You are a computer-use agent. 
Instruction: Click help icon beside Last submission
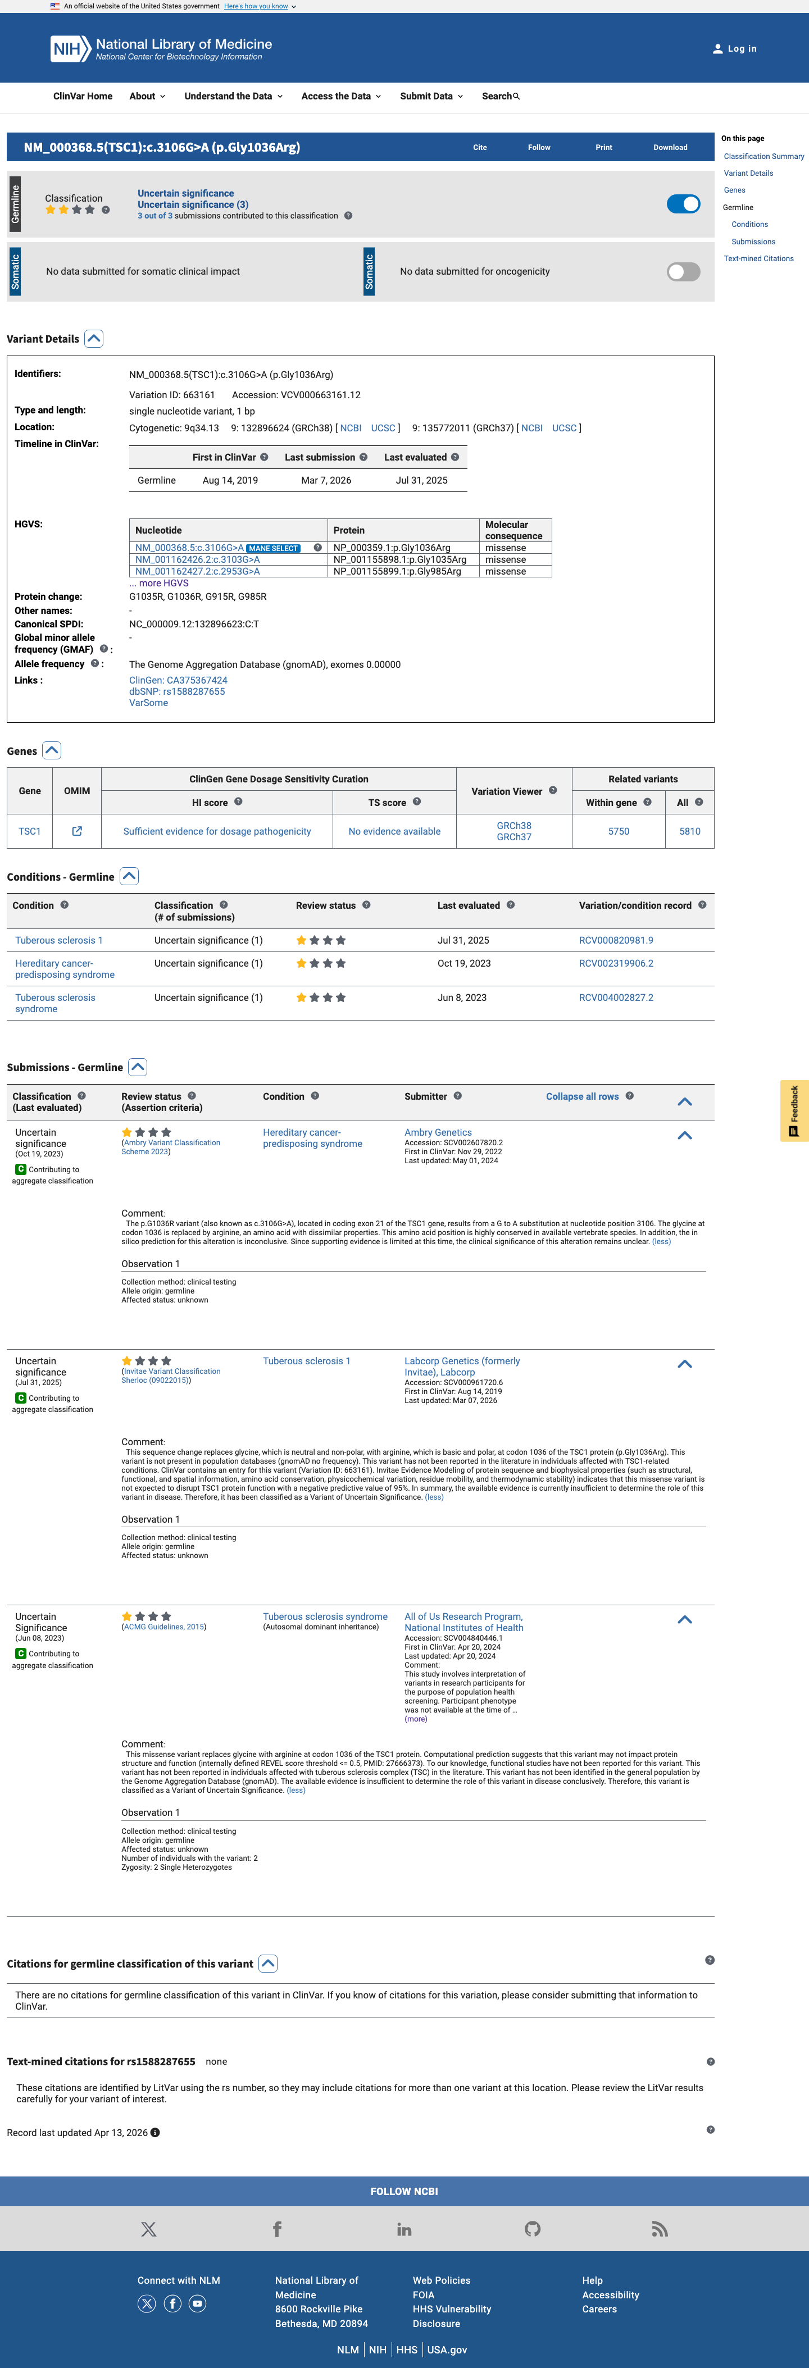pos(363,457)
